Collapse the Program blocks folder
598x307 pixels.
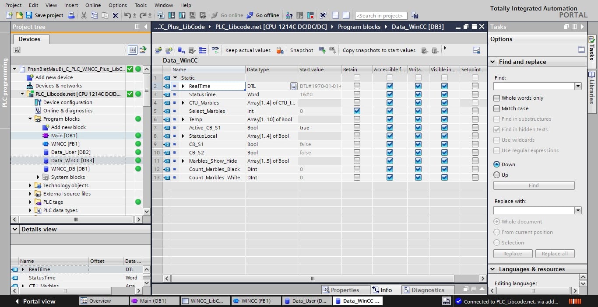pyautogui.click(x=30, y=119)
